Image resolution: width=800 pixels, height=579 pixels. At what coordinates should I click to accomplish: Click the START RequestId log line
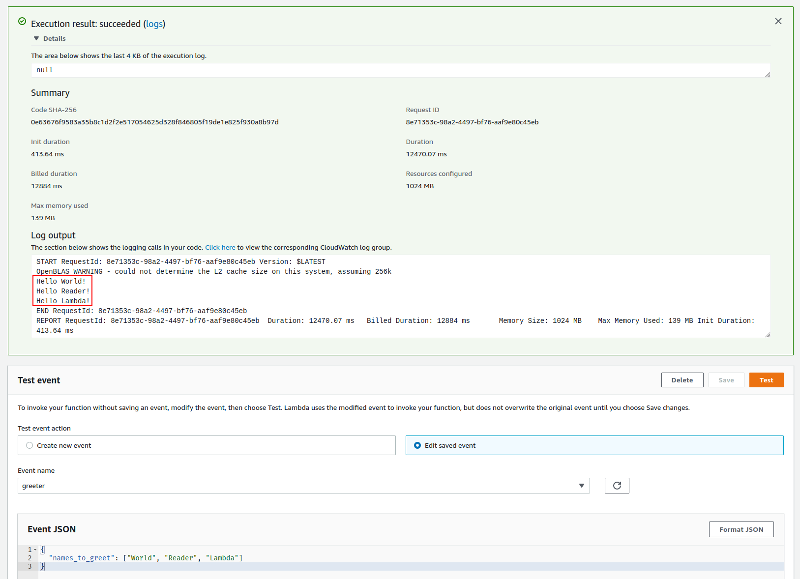(x=180, y=262)
